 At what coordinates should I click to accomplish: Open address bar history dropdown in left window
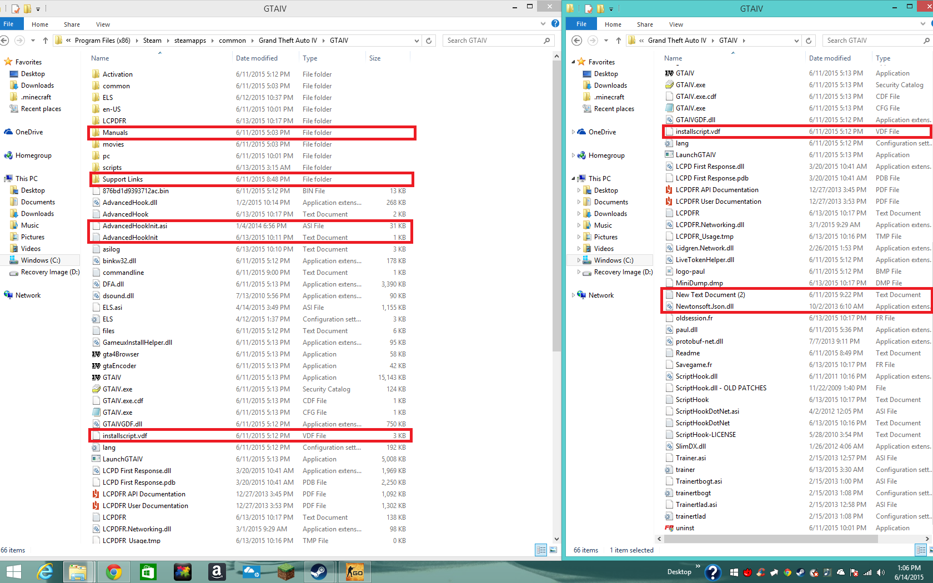(x=417, y=41)
